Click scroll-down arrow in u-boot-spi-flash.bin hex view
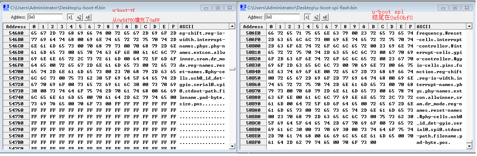 470,146
